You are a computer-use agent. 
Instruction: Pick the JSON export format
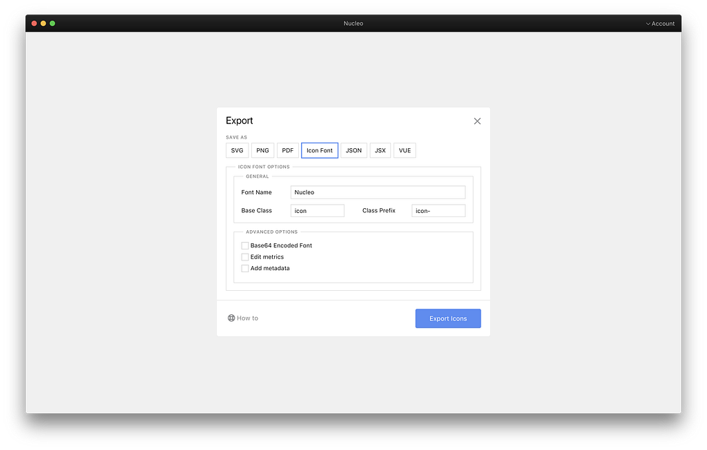pos(354,150)
